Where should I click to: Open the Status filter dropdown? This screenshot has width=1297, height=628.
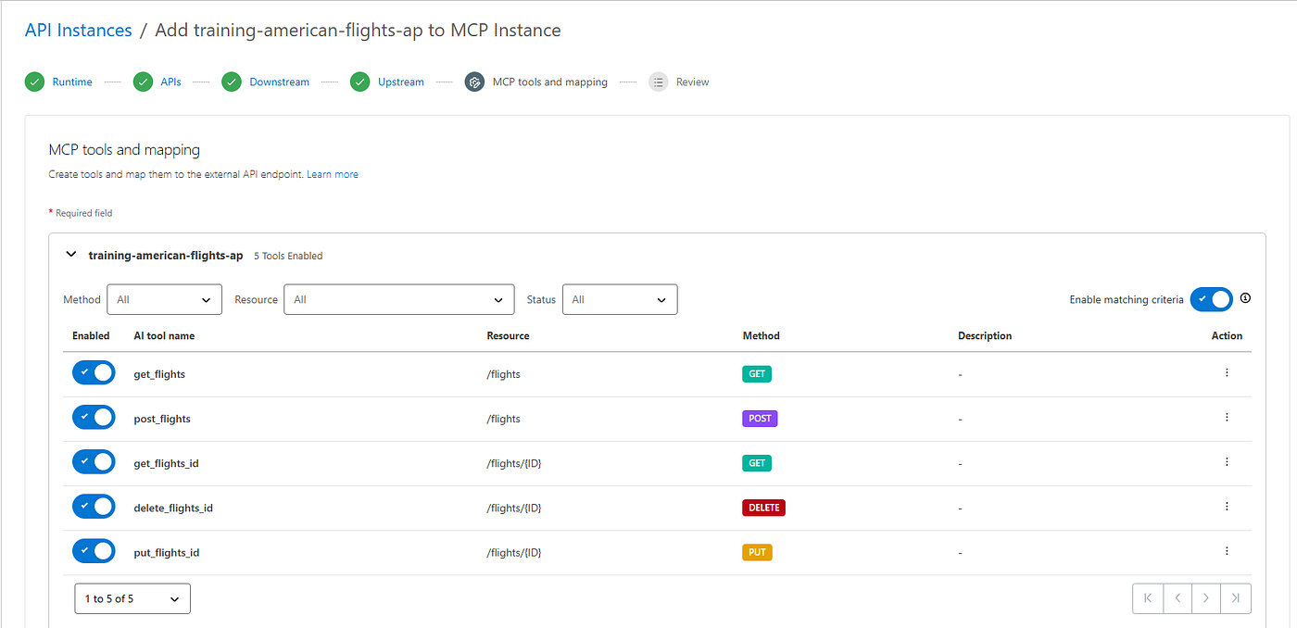coord(620,299)
